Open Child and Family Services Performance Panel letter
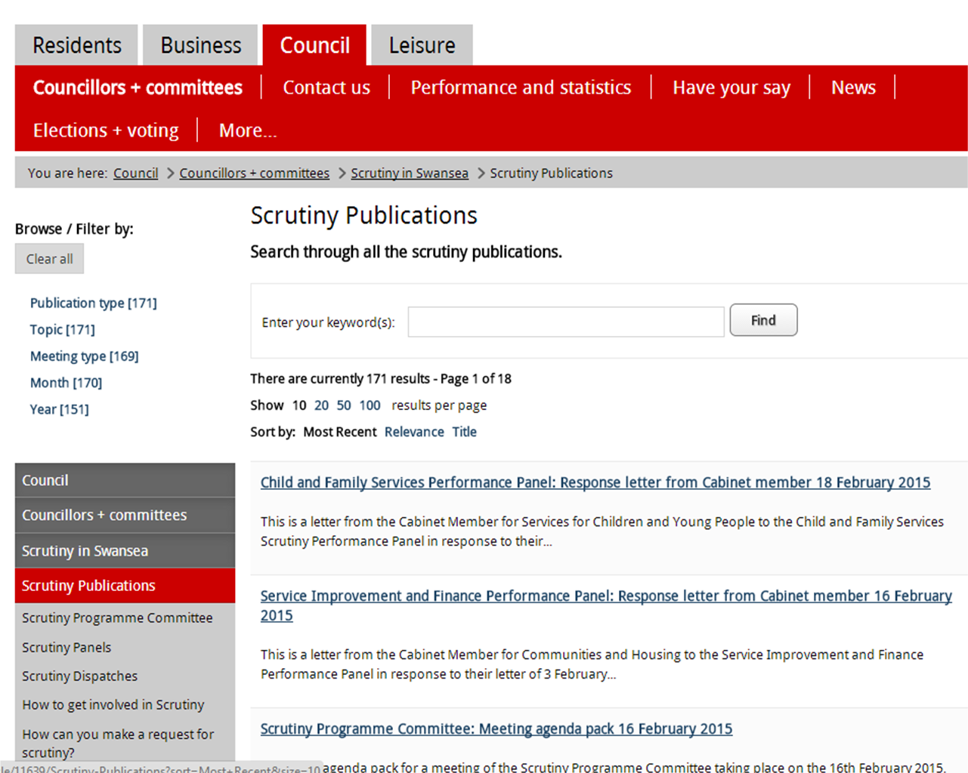 point(595,482)
